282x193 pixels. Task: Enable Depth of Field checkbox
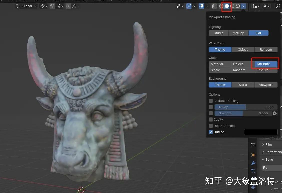tap(211, 126)
